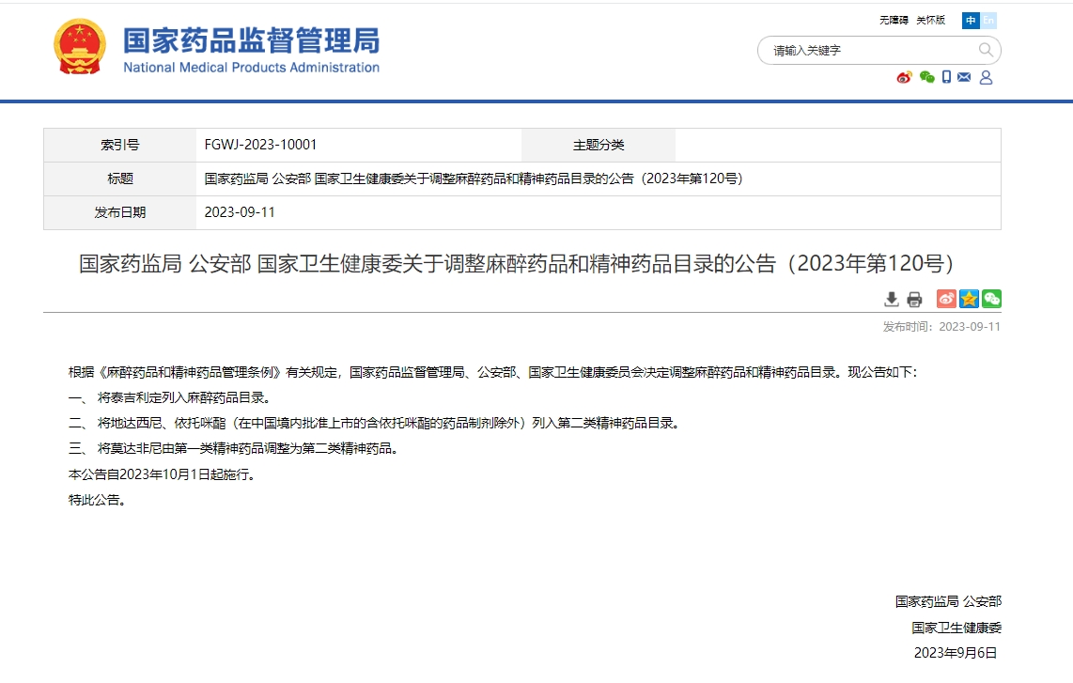Click the large article headline

coord(517,263)
